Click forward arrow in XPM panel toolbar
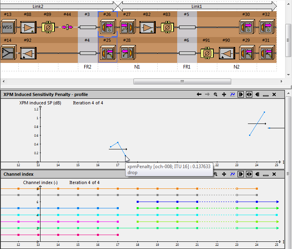Screen dimensions: 292x249 [207, 94]
